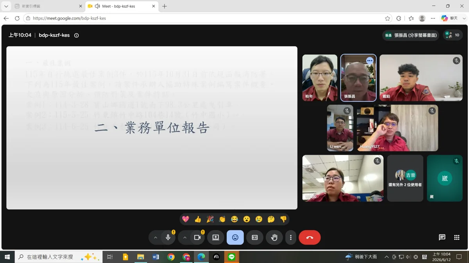469x263 pixels.
Task: Open meeting details info icon
Action: 77,35
